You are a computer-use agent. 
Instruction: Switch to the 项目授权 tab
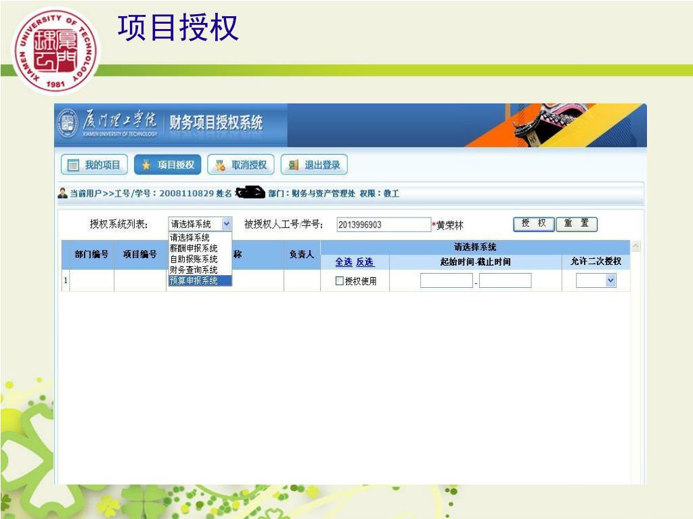point(168,165)
